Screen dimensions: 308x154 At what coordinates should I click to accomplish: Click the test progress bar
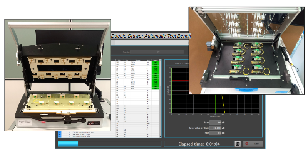click(x=109, y=144)
